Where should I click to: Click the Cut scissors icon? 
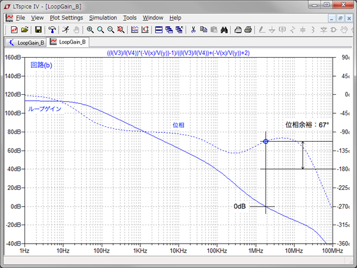(193, 29)
